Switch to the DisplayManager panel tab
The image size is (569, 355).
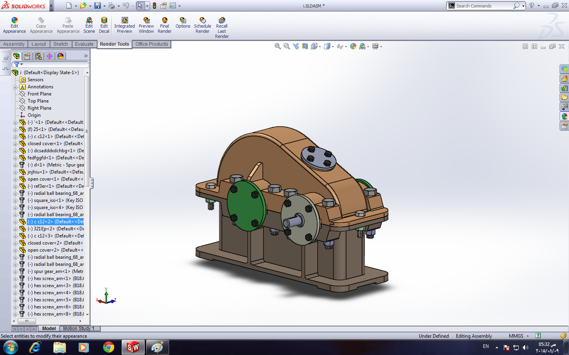click(60, 56)
